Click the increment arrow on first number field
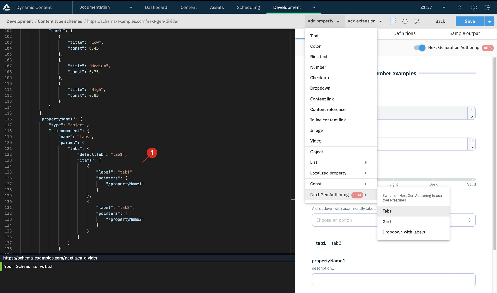Viewport: 497px width, 293px height. pyautogui.click(x=471, y=110)
